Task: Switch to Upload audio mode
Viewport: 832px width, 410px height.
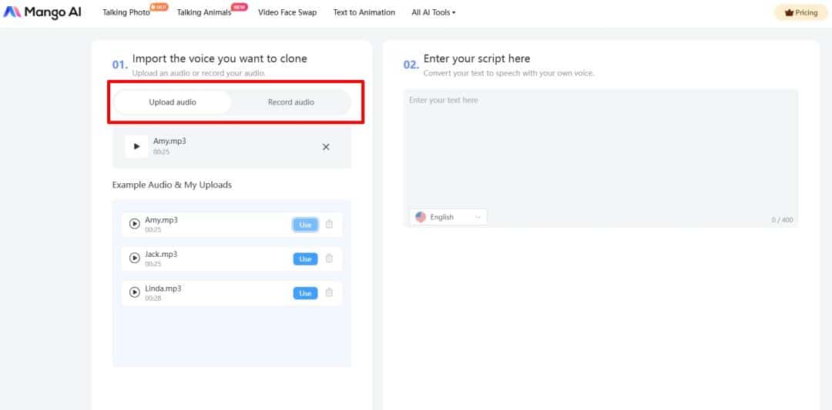Action: (x=173, y=102)
